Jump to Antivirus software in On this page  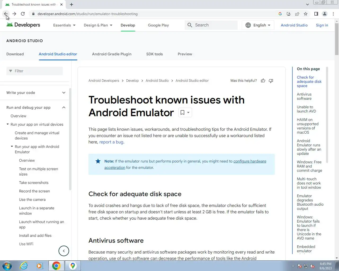click(x=304, y=96)
